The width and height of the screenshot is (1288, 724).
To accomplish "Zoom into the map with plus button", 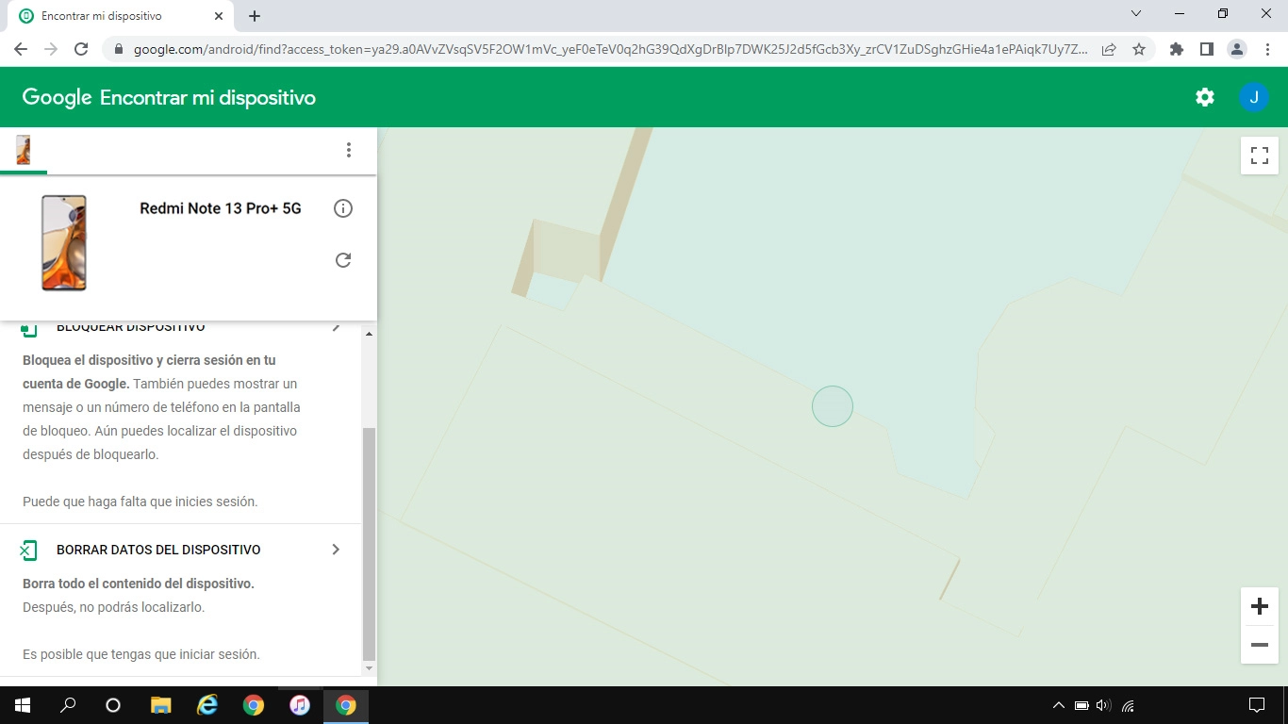I will [1259, 606].
